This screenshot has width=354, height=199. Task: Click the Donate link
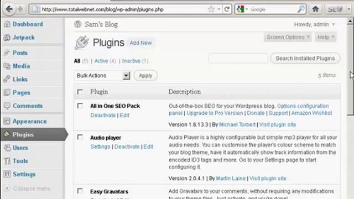click(256, 113)
